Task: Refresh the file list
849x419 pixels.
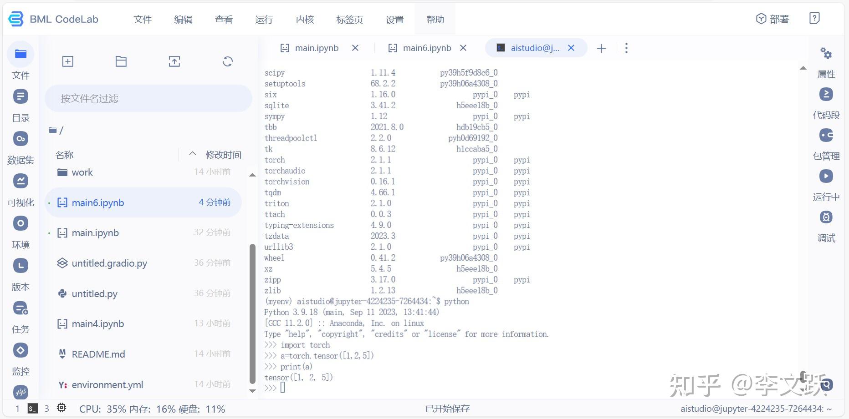Action: click(x=227, y=61)
